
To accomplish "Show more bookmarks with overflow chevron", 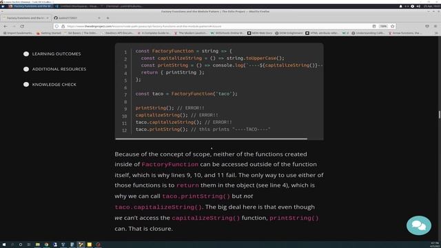I will pyautogui.click(x=436, y=33).
